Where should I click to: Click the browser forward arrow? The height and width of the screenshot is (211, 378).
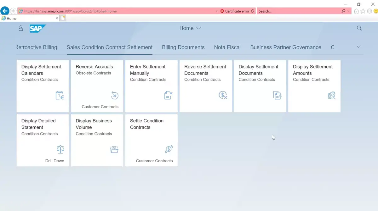tap(13, 11)
